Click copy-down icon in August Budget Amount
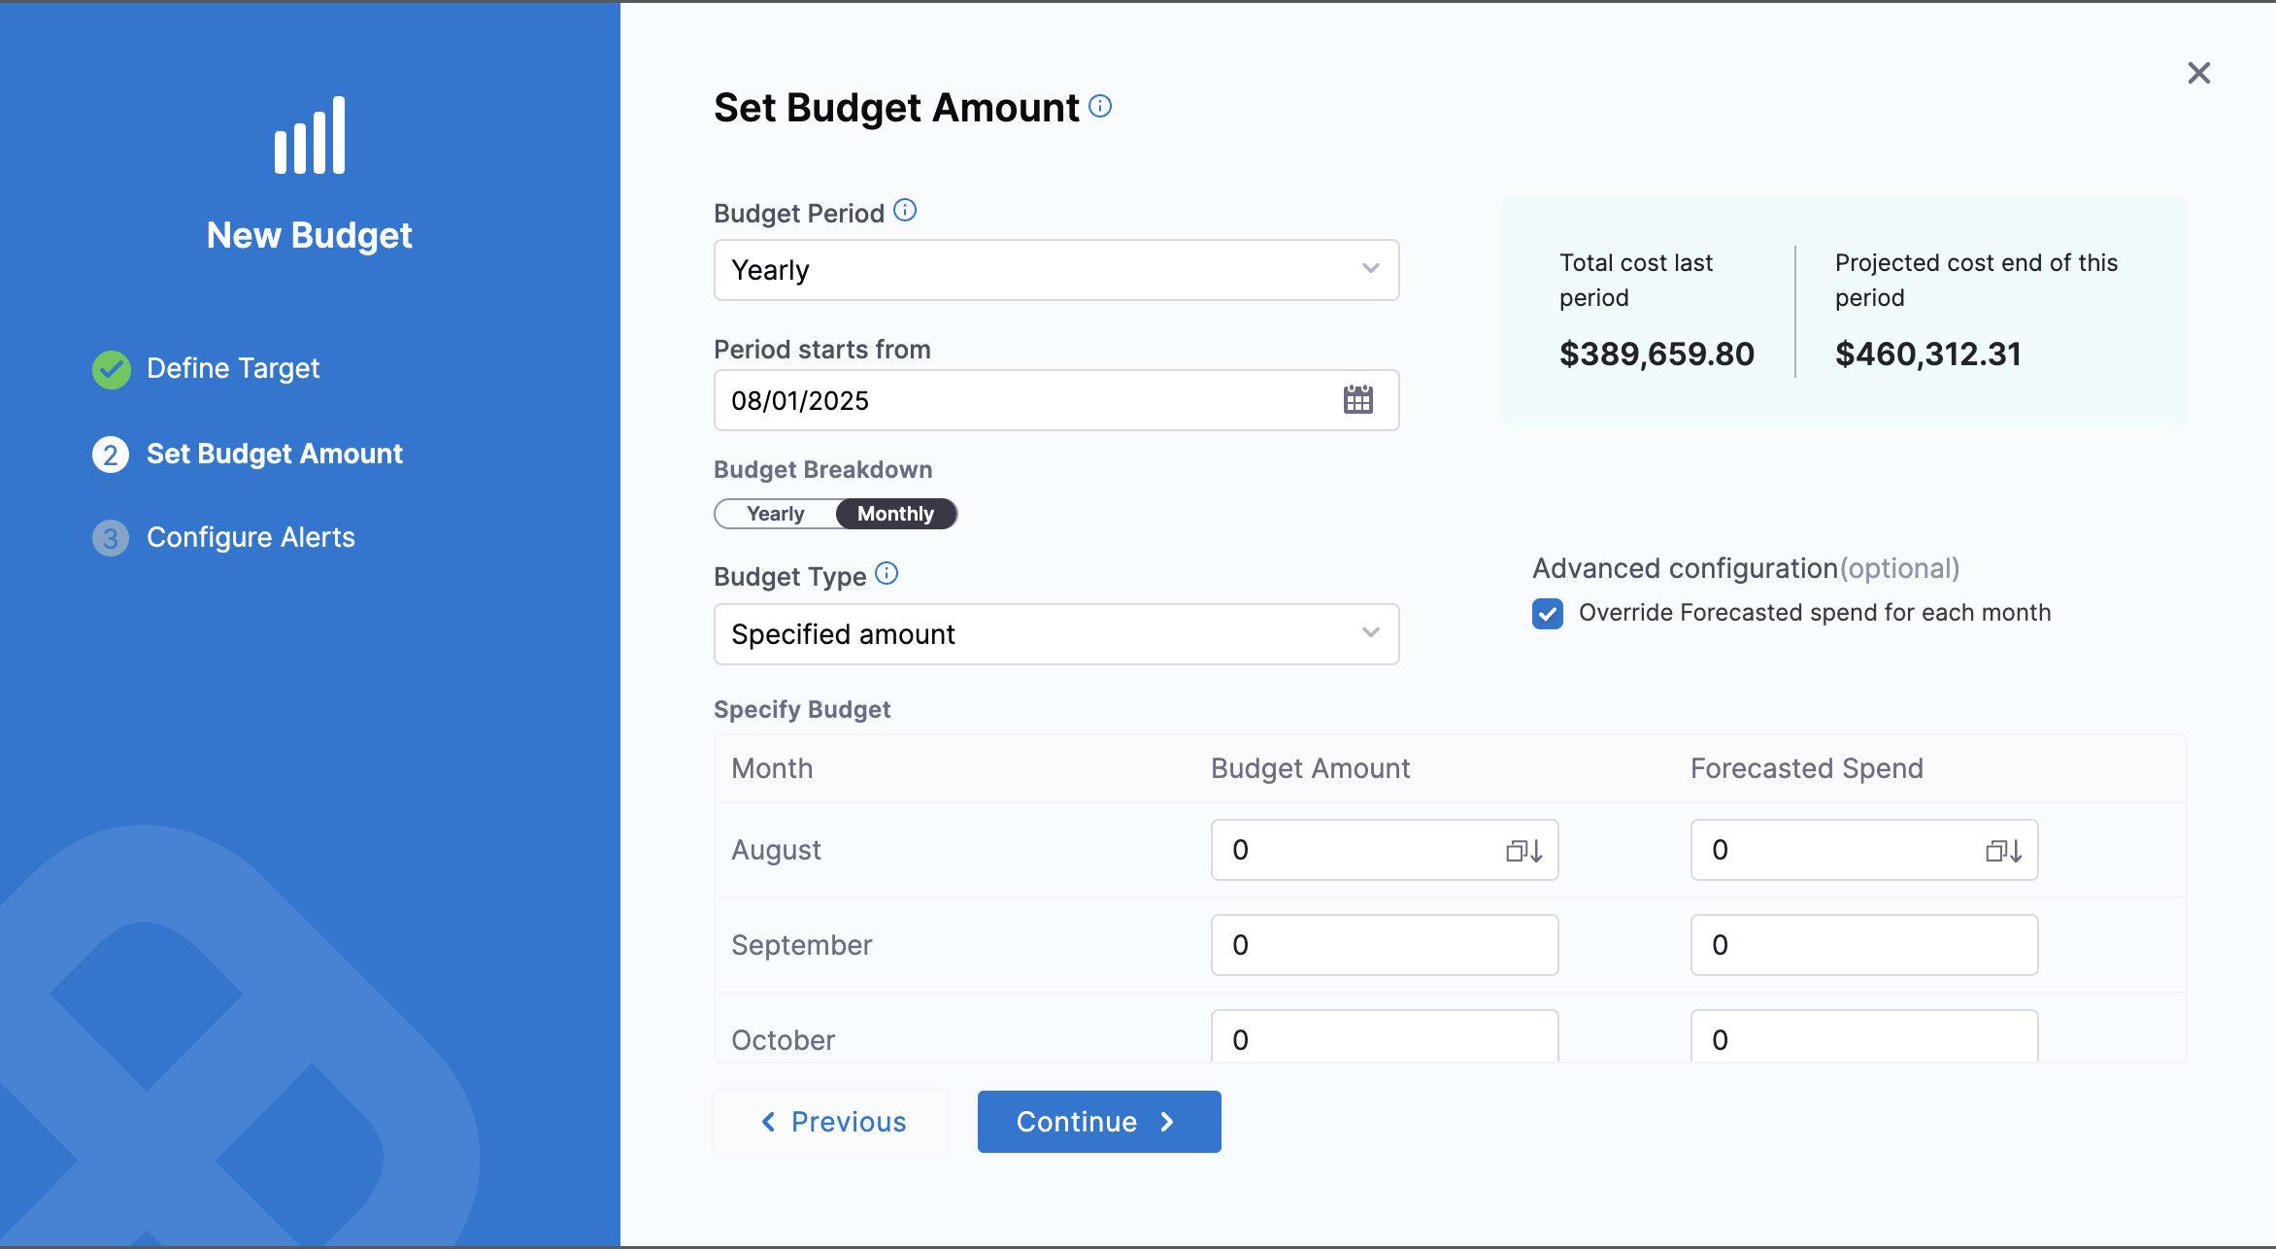 (x=1523, y=851)
